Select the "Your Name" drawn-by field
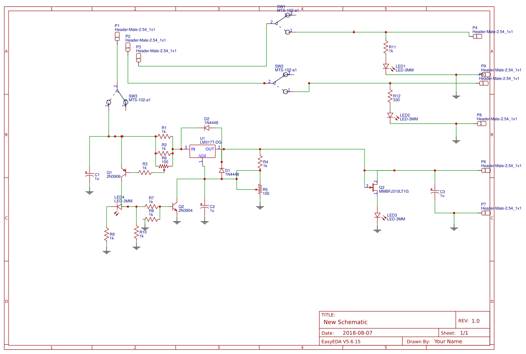 click(x=448, y=341)
